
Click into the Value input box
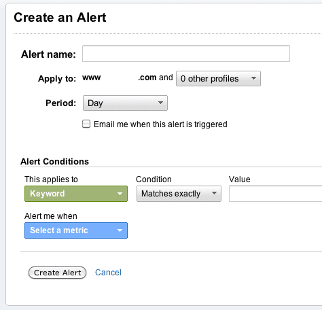click(275, 194)
